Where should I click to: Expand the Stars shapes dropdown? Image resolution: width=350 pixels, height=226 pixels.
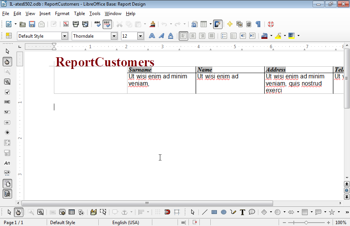tap(339, 212)
